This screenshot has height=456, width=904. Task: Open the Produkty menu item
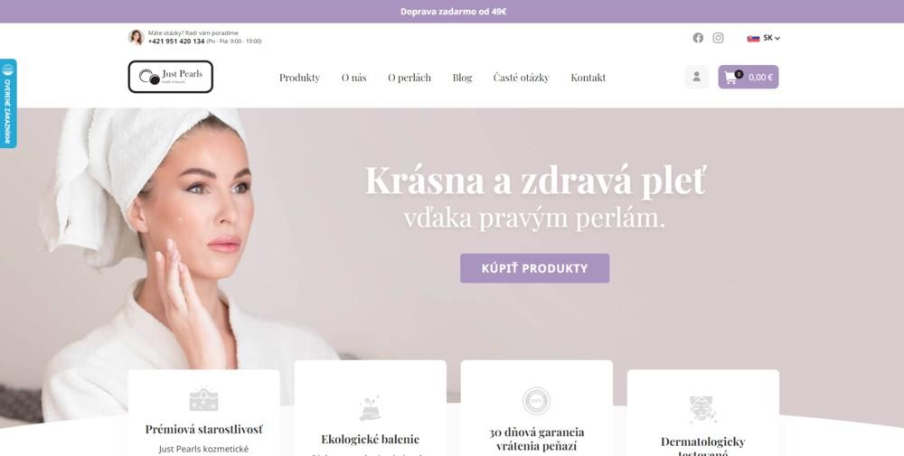299,77
